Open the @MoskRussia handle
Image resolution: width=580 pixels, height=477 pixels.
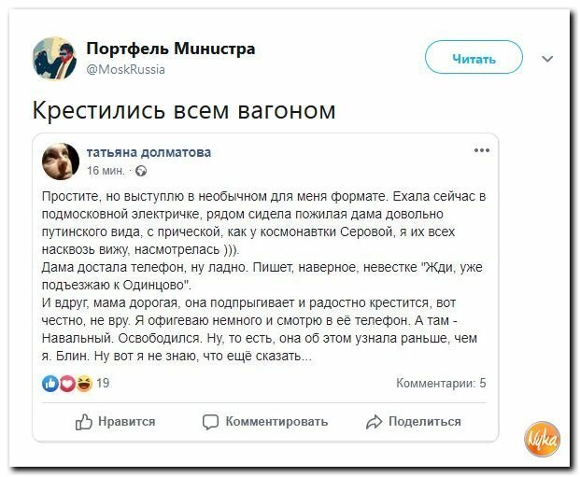pos(125,69)
